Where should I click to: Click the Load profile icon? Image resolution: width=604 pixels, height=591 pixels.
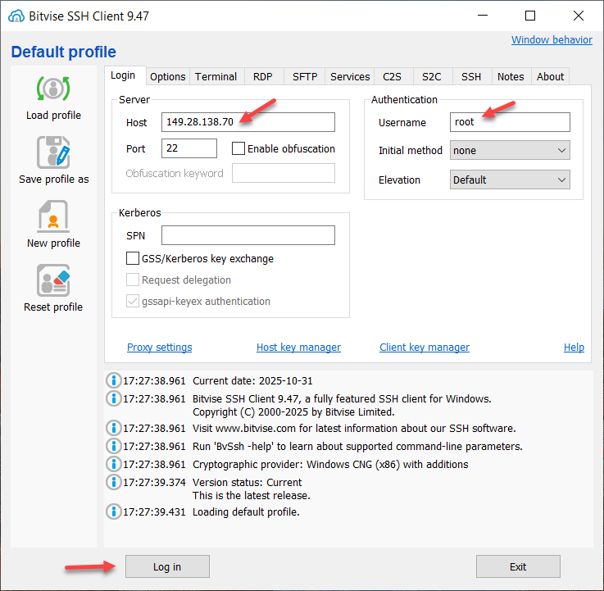pos(53,89)
